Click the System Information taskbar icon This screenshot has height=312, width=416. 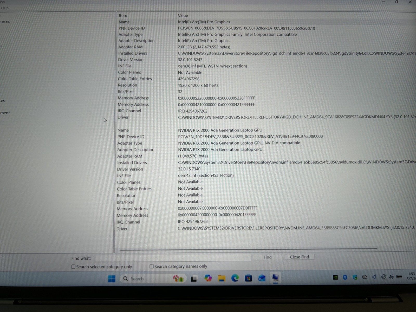point(275,278)
